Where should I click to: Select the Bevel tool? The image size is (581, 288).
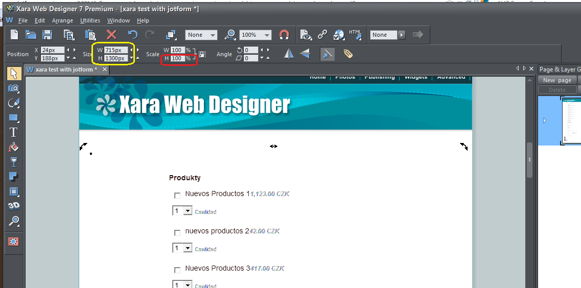(14, 192)
